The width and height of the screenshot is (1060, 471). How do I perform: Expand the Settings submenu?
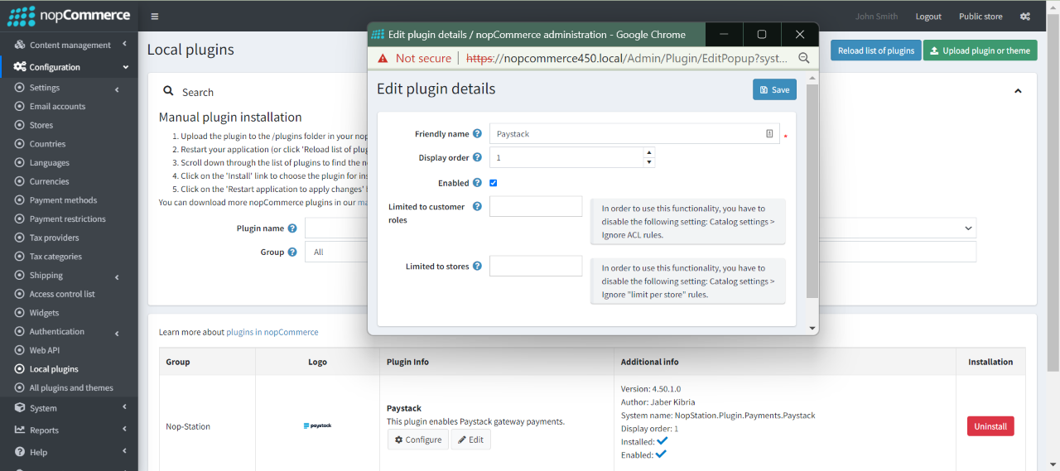tap(117, 89)
